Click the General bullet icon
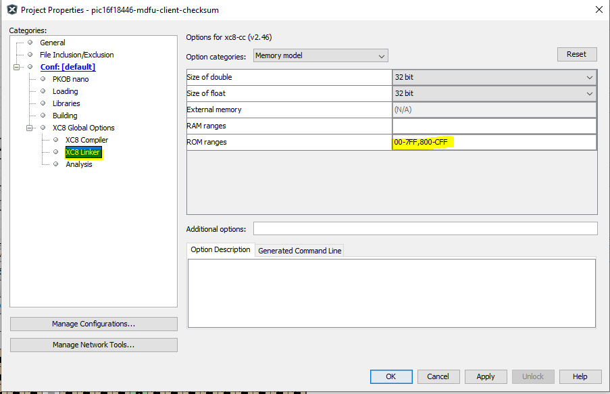The width and height of the screenshot is (610, 394). 30,42
